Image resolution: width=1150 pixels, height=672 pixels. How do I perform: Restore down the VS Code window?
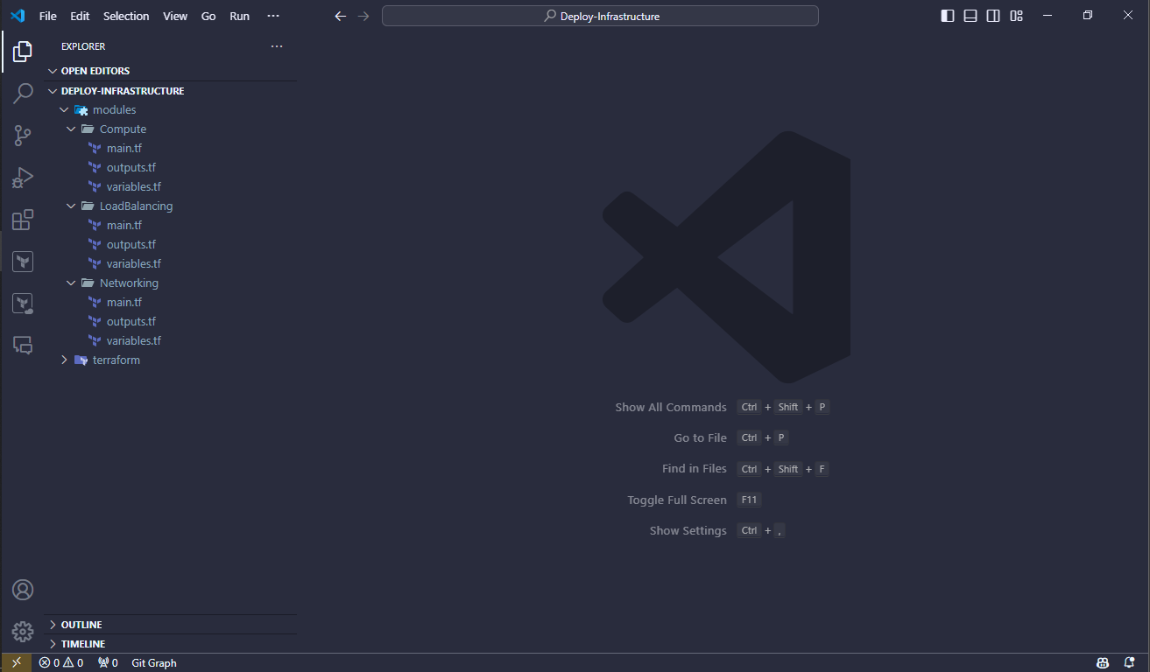click(x=1088, y=16)
